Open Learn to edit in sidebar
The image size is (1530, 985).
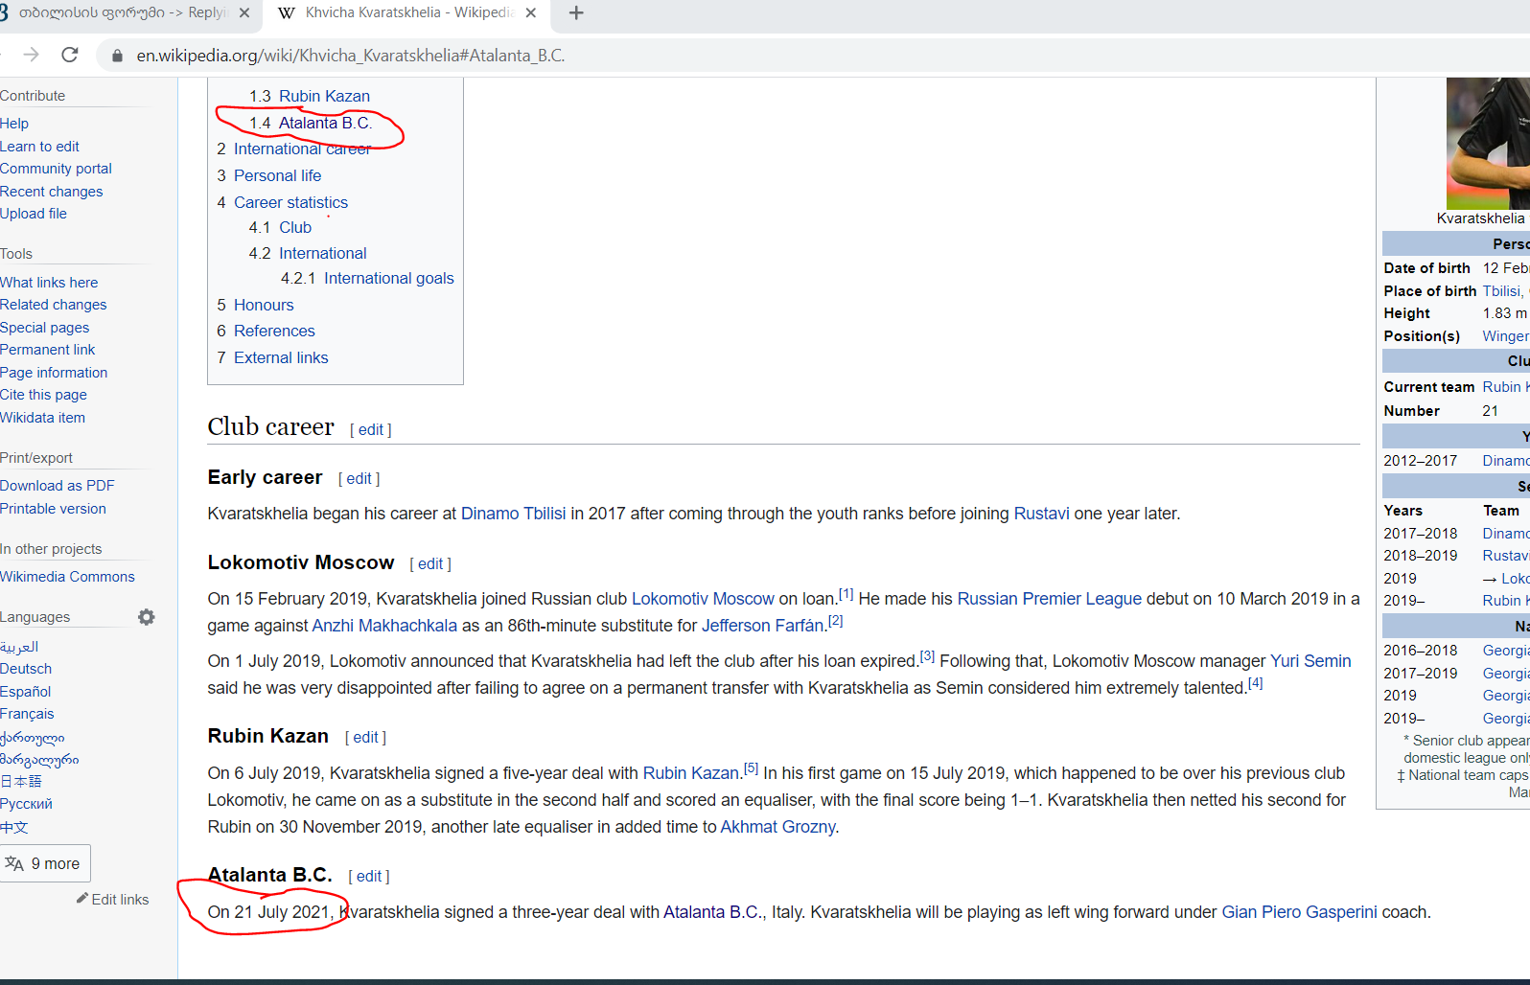pyautogui.click(x=39, y=147)
